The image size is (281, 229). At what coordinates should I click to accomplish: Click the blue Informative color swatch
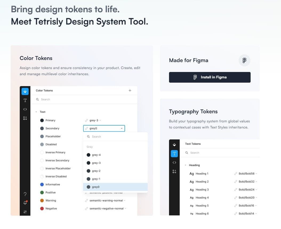pyautogui.click(x=42, y=184)
